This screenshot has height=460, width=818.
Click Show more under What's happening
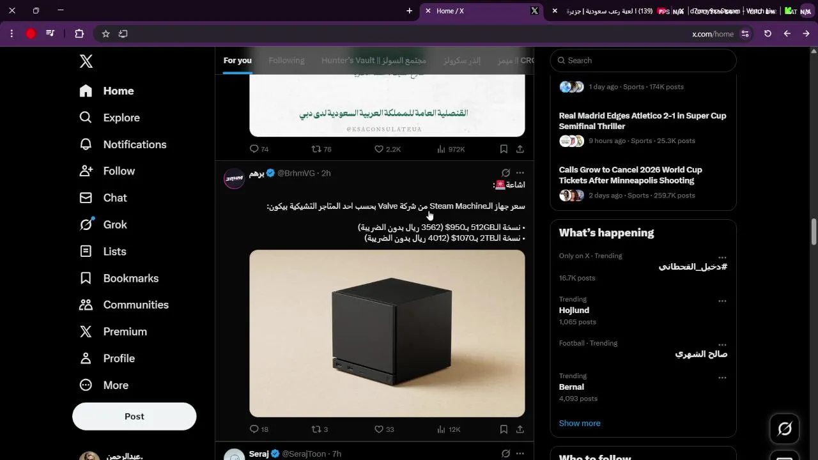coord(580,423)
